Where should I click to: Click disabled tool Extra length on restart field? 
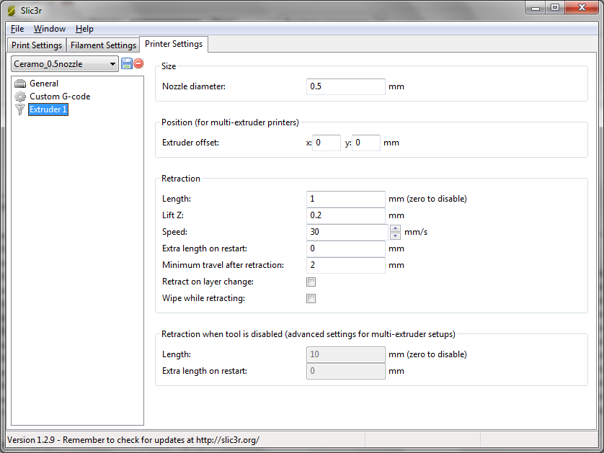(x=346, y=371)
